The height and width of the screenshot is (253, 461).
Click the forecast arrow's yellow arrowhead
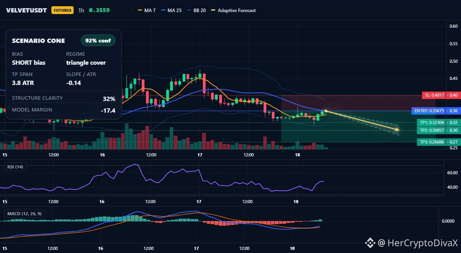point(397,129)
